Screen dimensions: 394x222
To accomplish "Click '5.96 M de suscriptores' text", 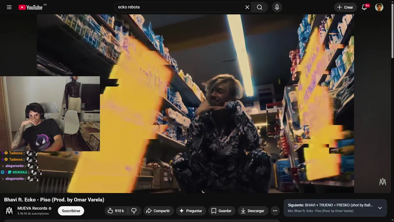I will coord(33,213).
